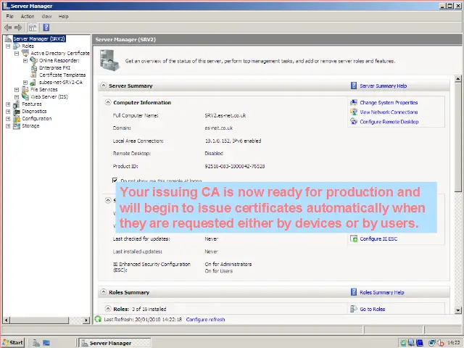Click the Storage icon in tree
Image resolution: width=464 pixels, height=348 pixels.
coord(17,125)
